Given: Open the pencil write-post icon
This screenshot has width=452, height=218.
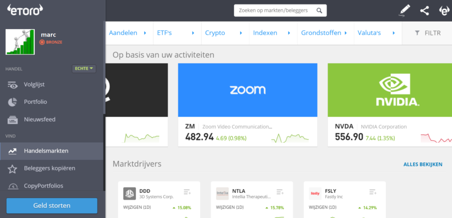Looking at the screenshot, I should [x=404, y=11].
